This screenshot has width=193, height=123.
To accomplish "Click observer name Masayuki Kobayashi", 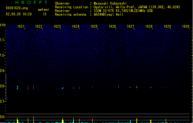I will [110, 3].
